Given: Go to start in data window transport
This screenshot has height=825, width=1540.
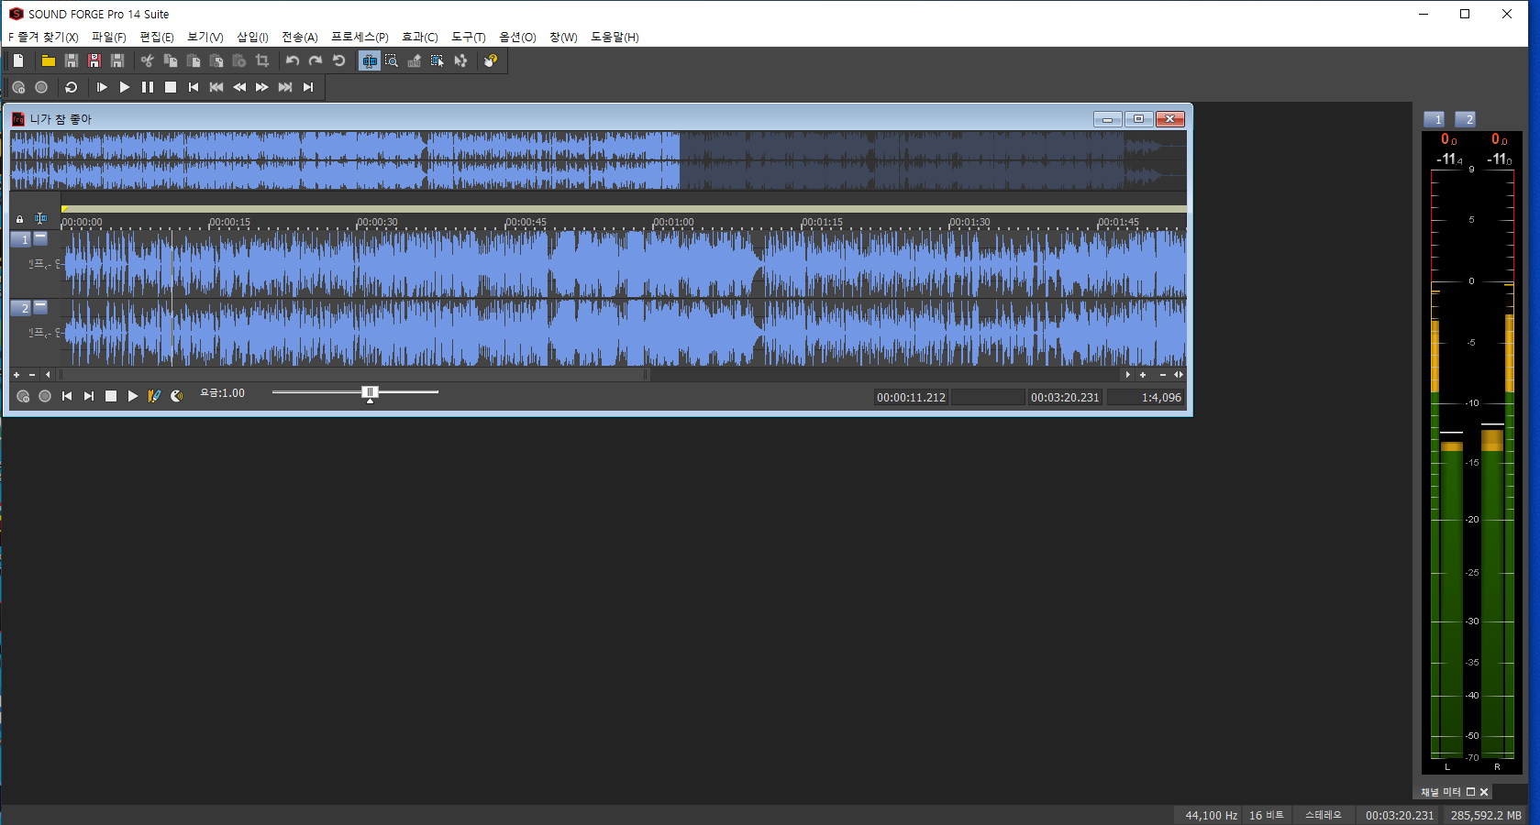Looking at the screenshot, I should click(x=67, y=396).
